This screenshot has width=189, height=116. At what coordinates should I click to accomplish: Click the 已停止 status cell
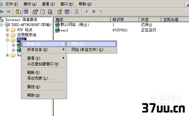[147, 25]
